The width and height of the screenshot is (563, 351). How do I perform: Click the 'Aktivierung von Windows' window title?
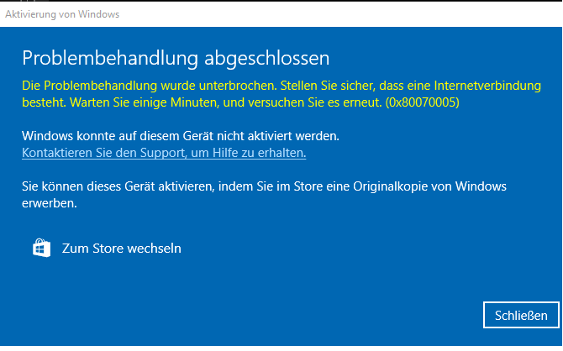click(x=62, y=14)
